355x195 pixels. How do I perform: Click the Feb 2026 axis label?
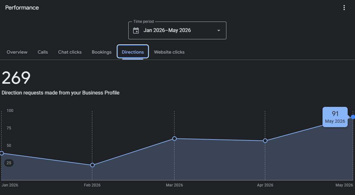click(x=92, y=185)
